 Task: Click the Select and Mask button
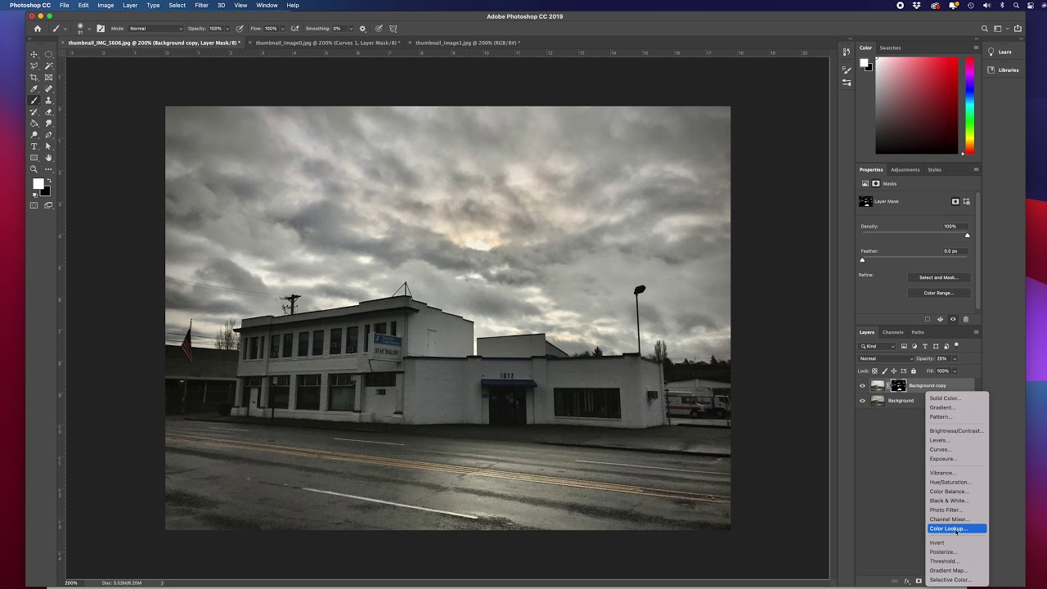pyautogui.click(x=938, y=277)
